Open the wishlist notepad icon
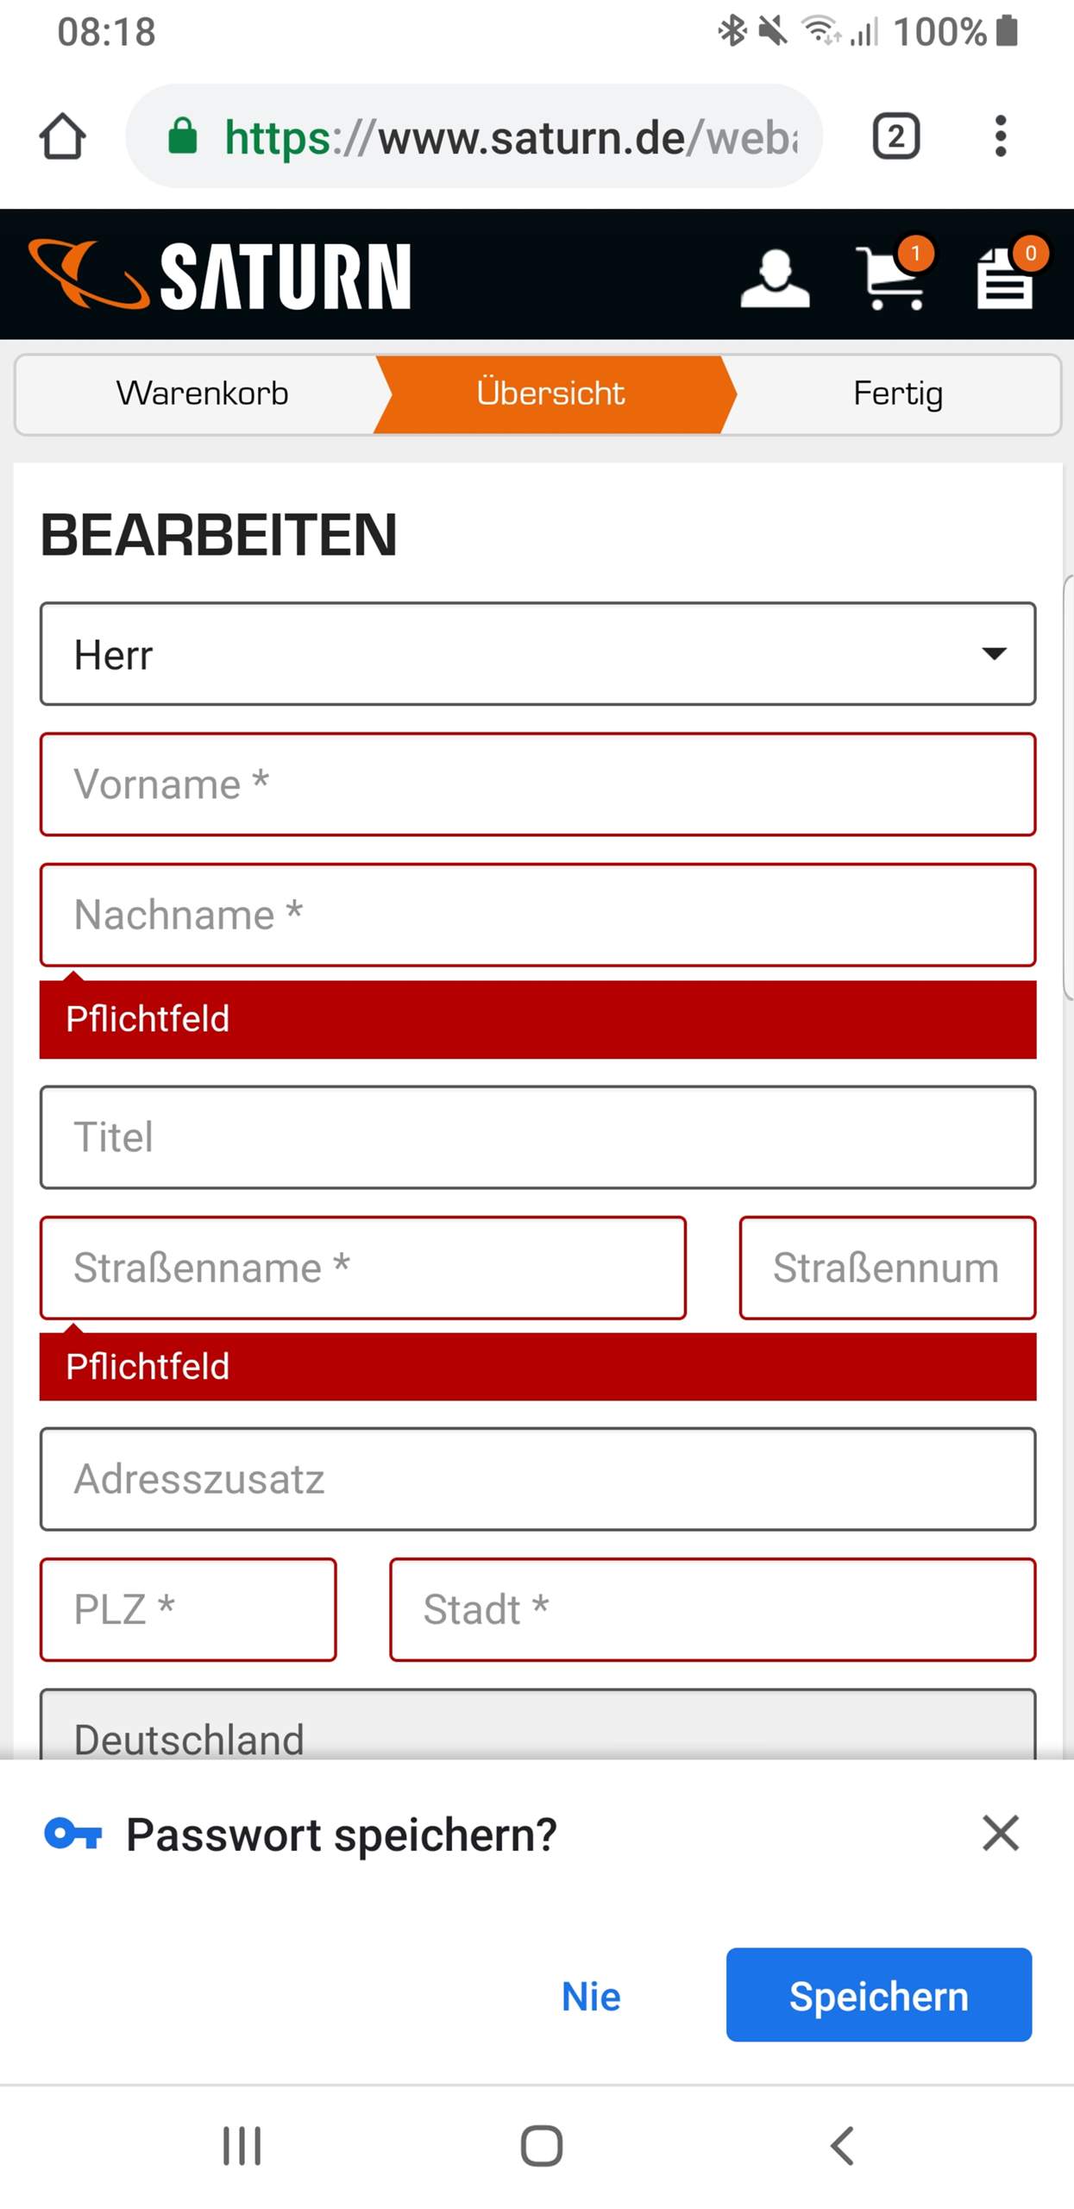The image size is (1074, 2209). pyautogui.click(x=1006, y=276)
